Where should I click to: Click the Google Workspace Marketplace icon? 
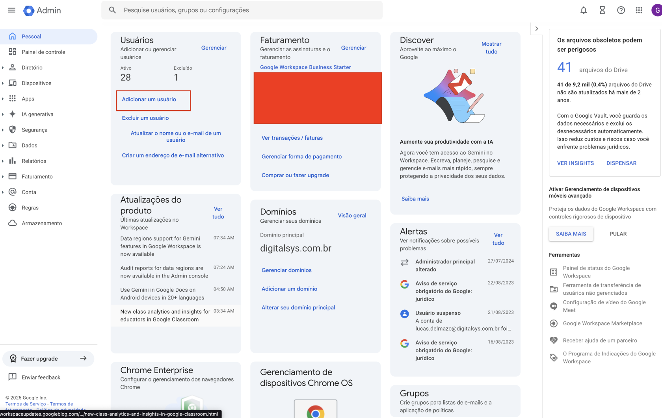pyautogui.click(x=554, y=324)
